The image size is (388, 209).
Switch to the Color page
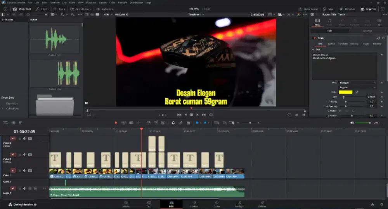(x=217, y=204)
